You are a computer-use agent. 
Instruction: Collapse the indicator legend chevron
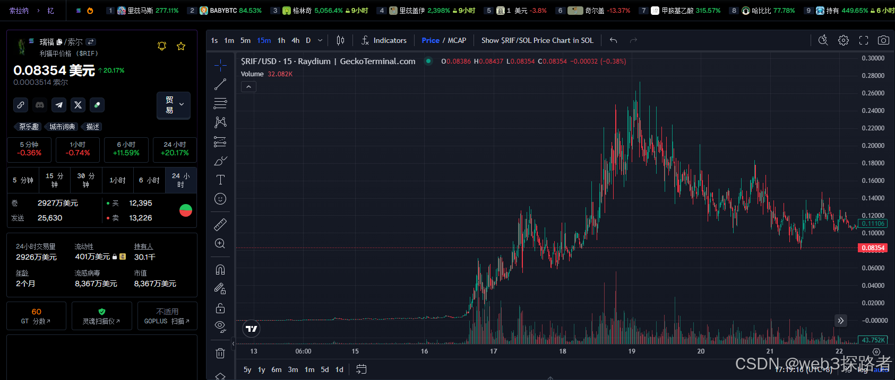point(248,86)
